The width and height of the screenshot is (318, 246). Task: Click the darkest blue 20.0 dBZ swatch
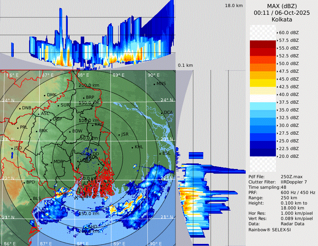(263, 153)
